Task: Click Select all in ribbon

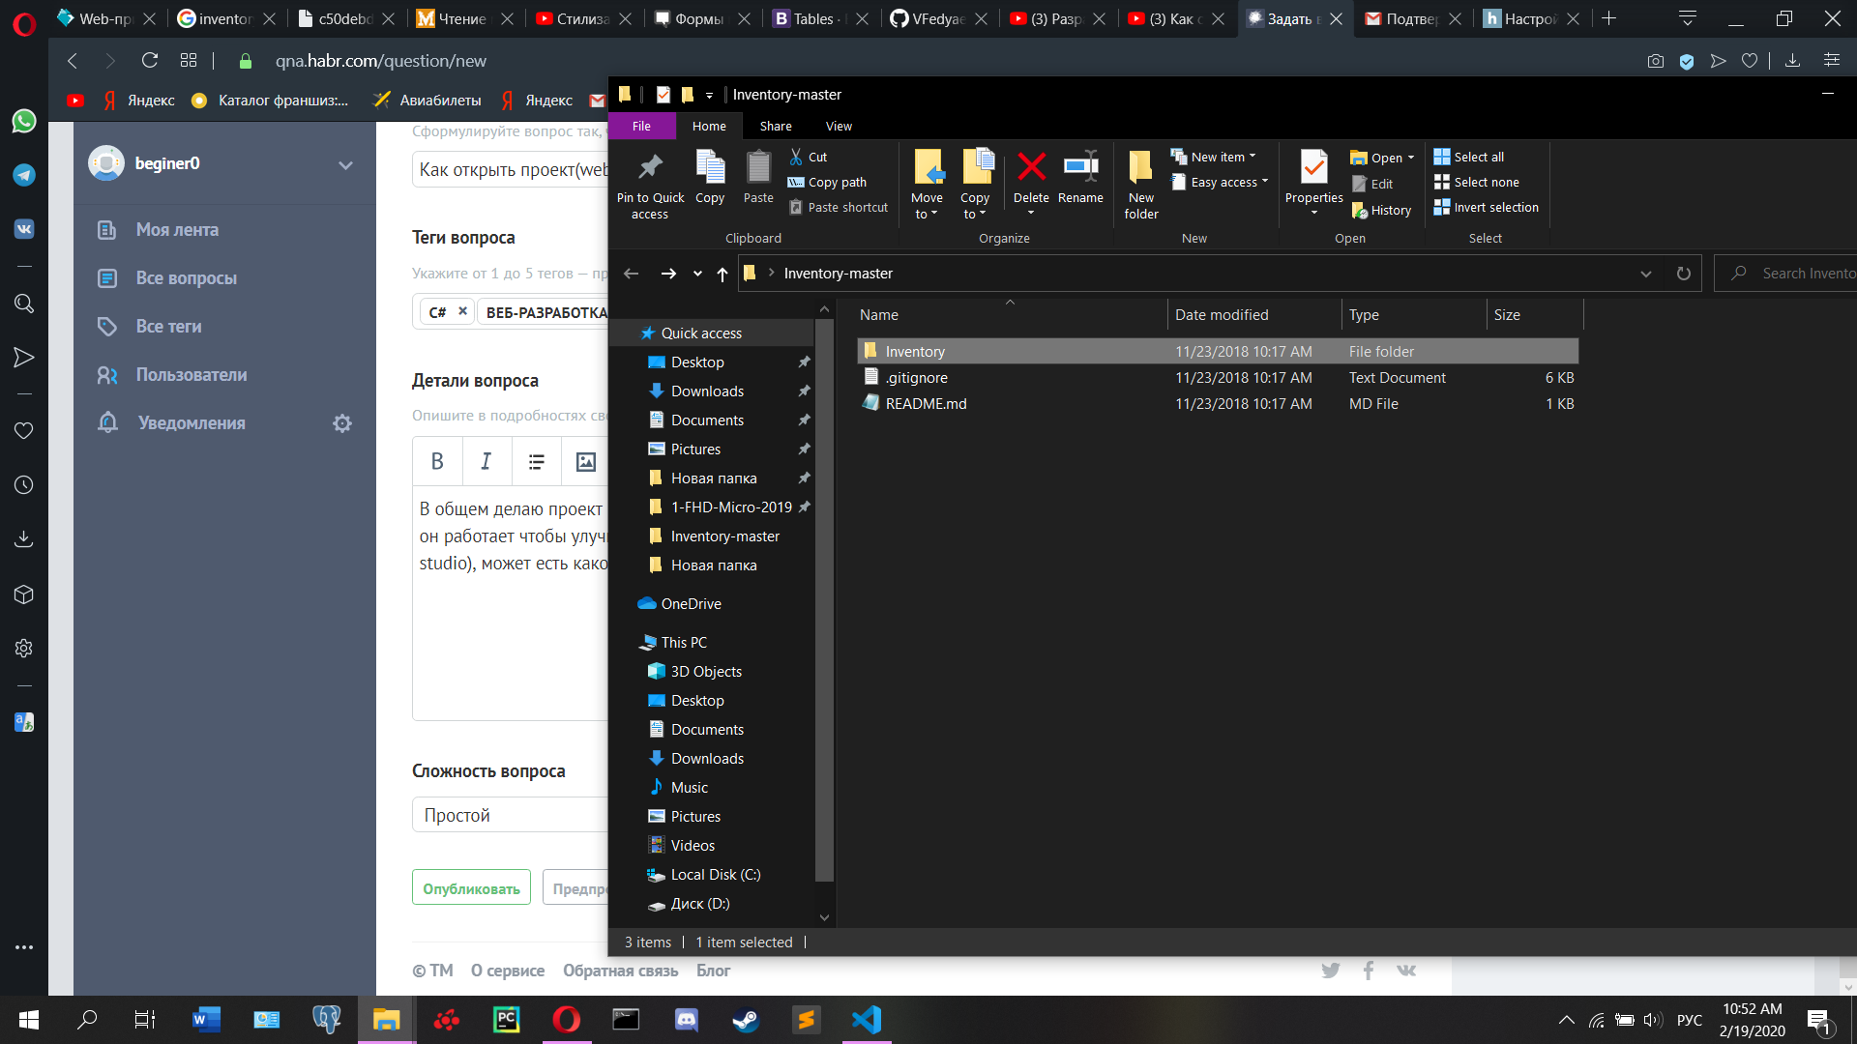Action: pos(1469,157)
